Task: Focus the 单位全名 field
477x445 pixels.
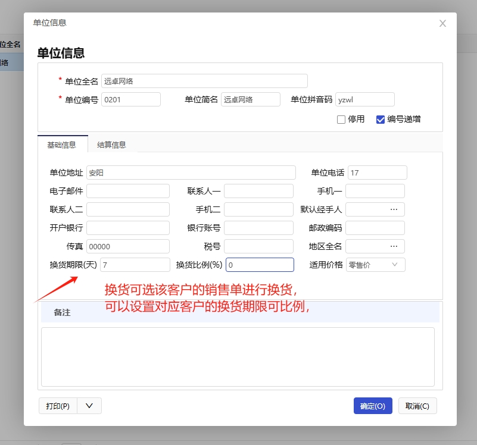Action: coord(204,81)
